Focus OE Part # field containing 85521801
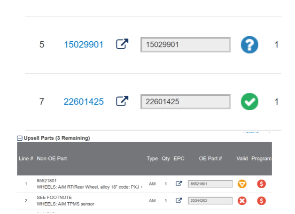Screen dimensions: 295x214 click(210, 183)
